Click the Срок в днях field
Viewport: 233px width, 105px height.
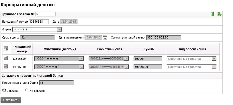[x=37, y=37]
